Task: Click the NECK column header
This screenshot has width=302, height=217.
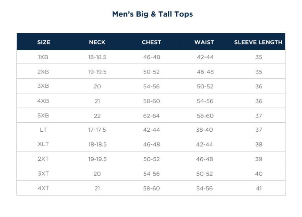Action: (97, 42)
